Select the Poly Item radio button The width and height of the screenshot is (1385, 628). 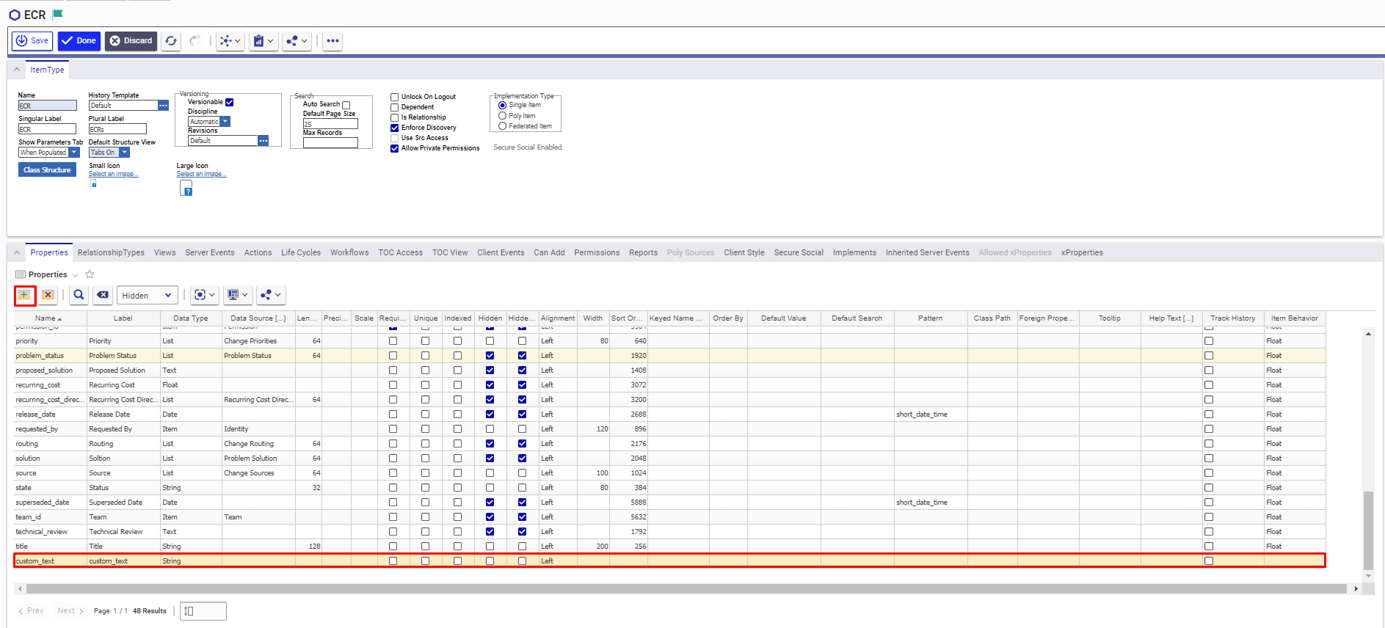503,116
